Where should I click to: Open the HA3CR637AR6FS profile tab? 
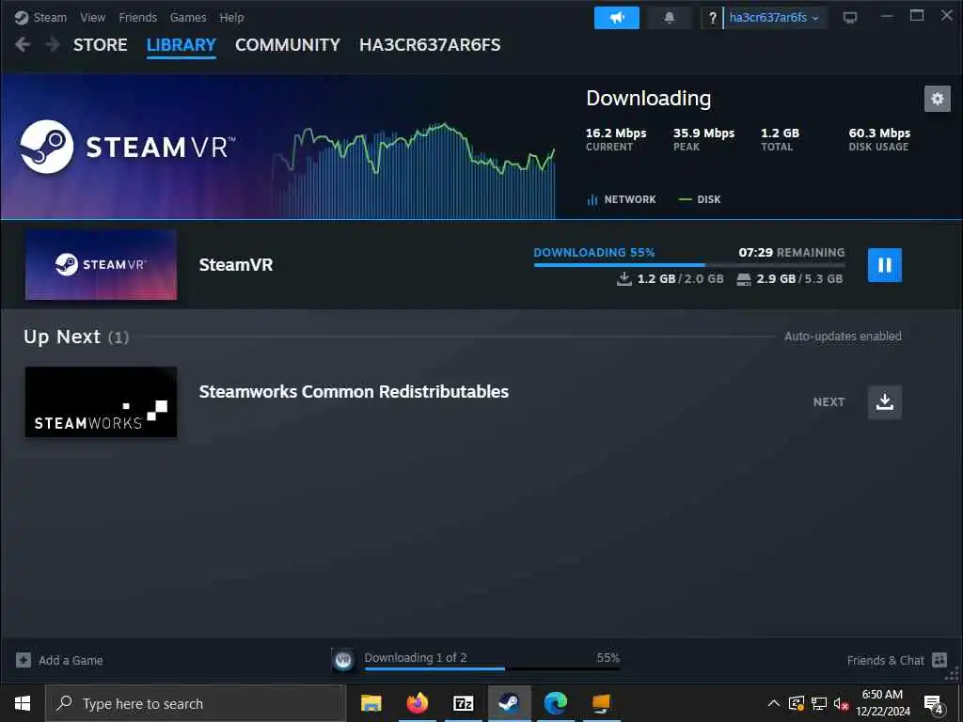coord(430,45)
